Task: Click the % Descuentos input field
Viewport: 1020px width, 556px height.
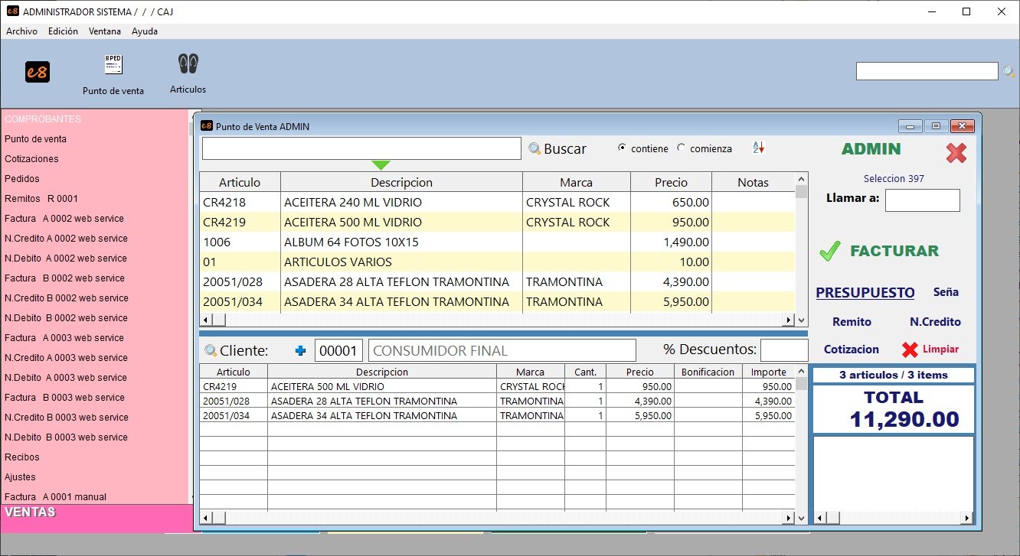Action: [783, 351]
